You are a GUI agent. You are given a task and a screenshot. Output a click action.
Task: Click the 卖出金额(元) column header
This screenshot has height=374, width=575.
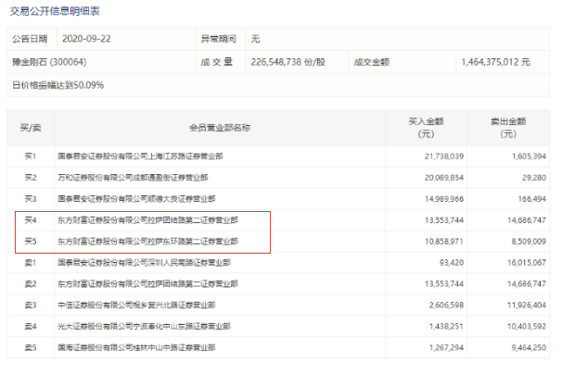[x=508, y=128]
